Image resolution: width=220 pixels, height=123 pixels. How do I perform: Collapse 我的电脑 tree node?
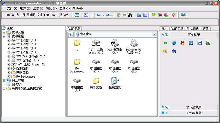[4, 36]
